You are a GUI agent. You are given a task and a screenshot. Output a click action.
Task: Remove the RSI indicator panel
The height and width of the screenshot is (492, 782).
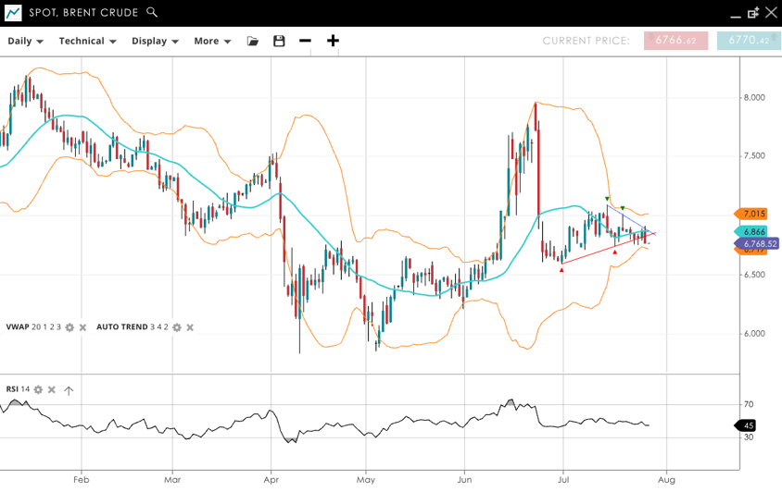pyautogui.click(x=51, y=389)
